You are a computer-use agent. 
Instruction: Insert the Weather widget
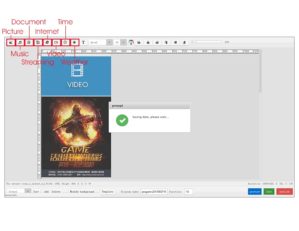[x=75, y=42]
